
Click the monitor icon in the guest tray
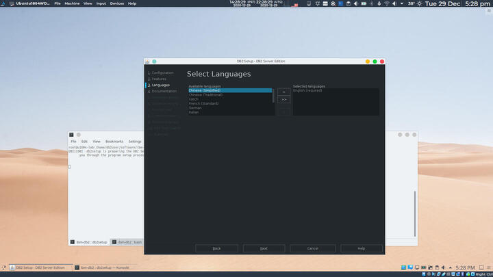(417, 267)
